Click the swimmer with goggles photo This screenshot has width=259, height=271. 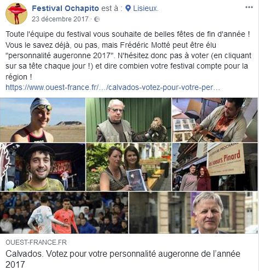43,120
